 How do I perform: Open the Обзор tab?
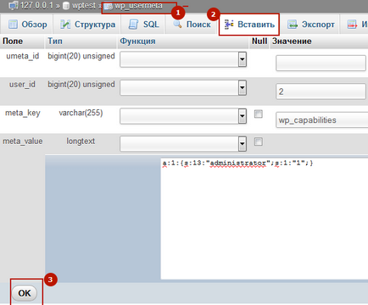pyautogui.click(x=28, y=25)
